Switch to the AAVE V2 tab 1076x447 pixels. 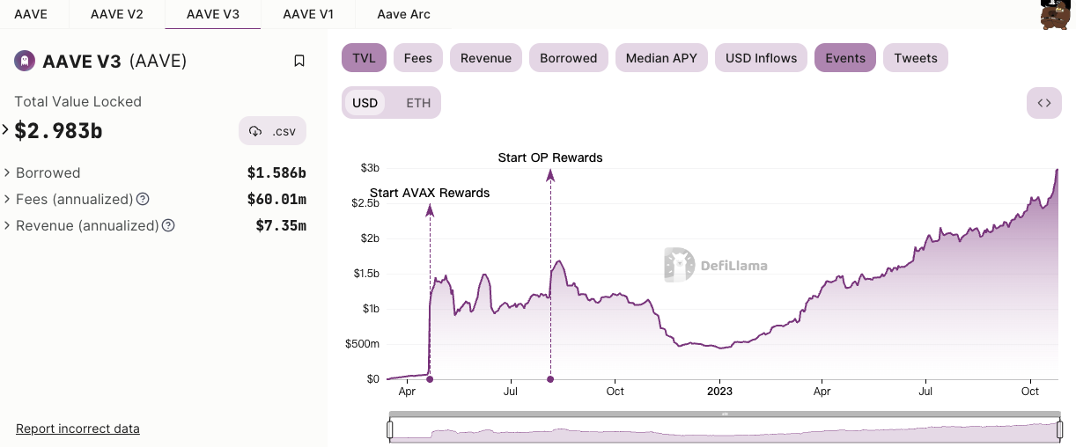click(x=116, y=15)
